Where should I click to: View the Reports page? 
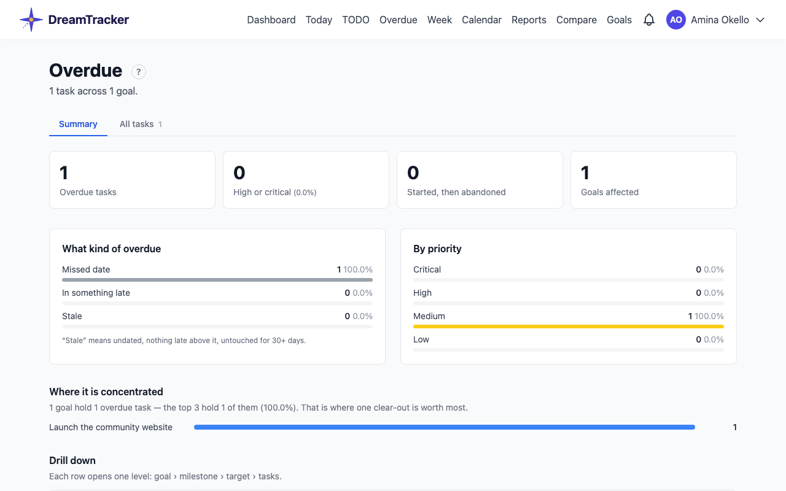tap(529, 20)
